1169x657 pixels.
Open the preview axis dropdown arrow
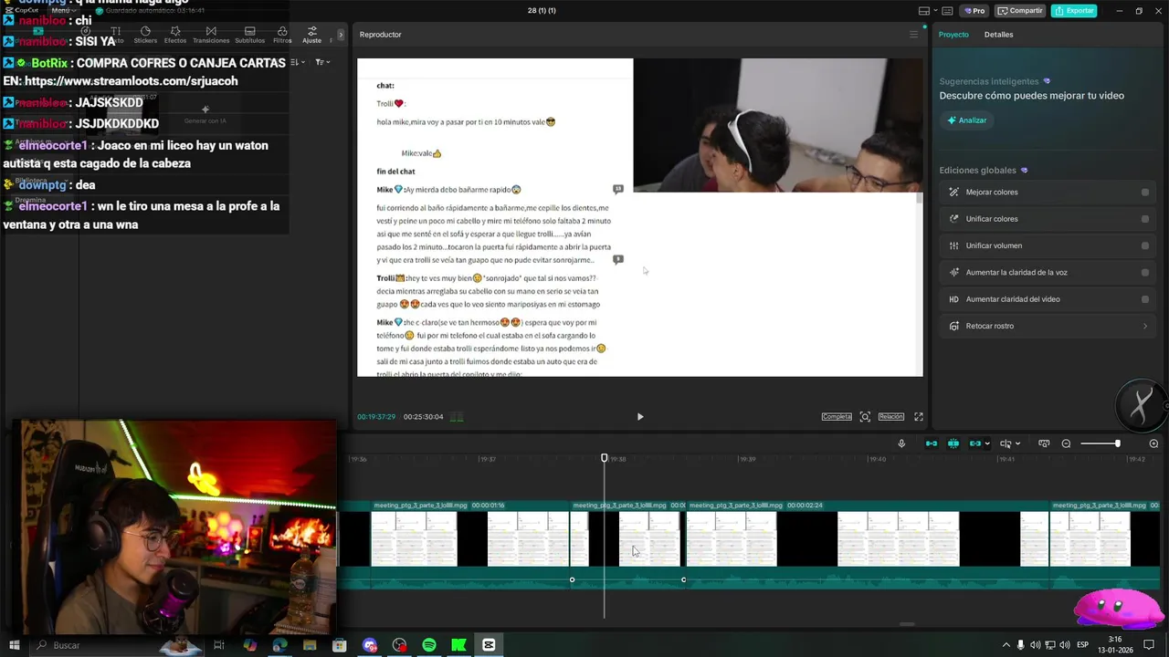pyautogui.click(x=1018, y=444)
